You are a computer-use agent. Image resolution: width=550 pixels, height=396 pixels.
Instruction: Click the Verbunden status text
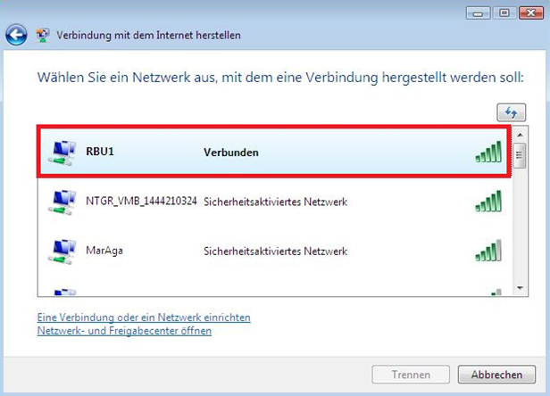coord(231,153)
